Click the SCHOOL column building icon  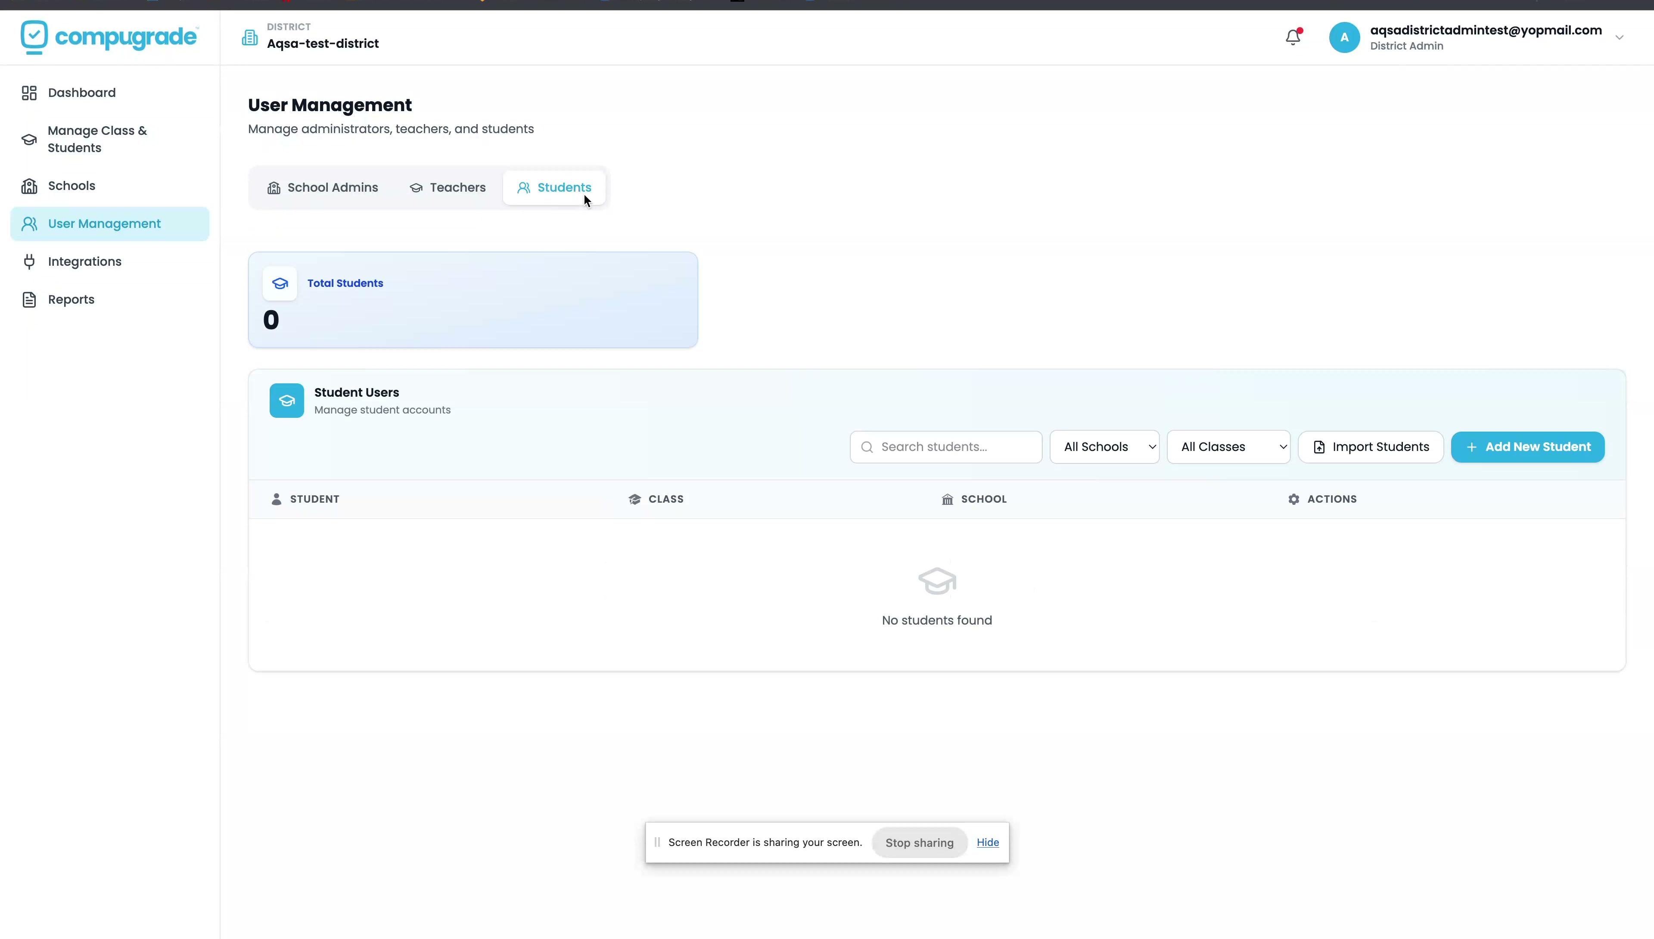(x=947, y=499)
